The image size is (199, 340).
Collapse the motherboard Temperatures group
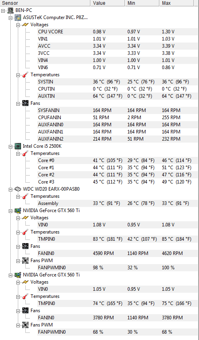[x=18, y=75]
